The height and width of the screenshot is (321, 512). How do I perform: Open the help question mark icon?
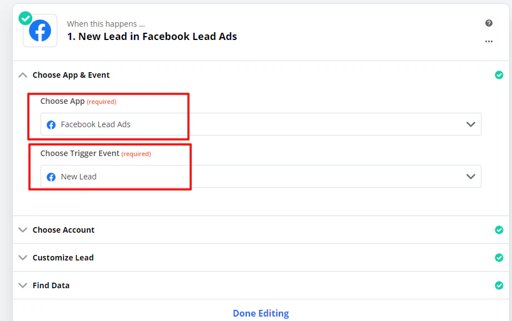pyautogui.click(x=489, y=23)
